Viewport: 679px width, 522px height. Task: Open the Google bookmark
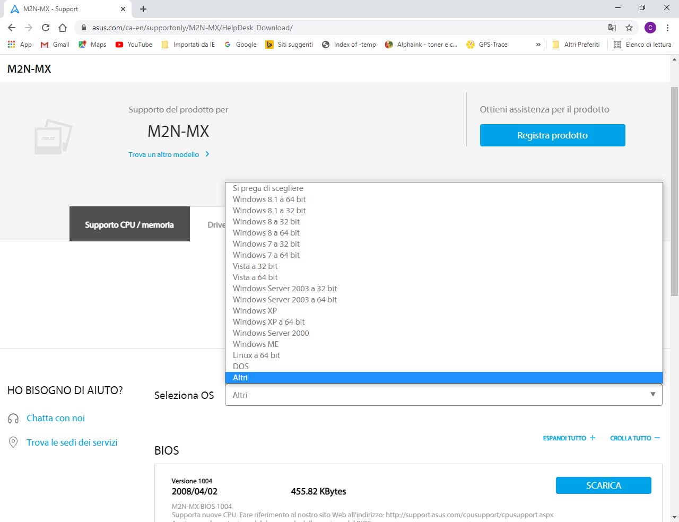(240, 45)
